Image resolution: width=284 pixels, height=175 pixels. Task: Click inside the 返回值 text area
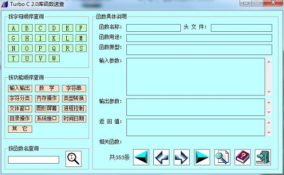(x=195, y=127)
